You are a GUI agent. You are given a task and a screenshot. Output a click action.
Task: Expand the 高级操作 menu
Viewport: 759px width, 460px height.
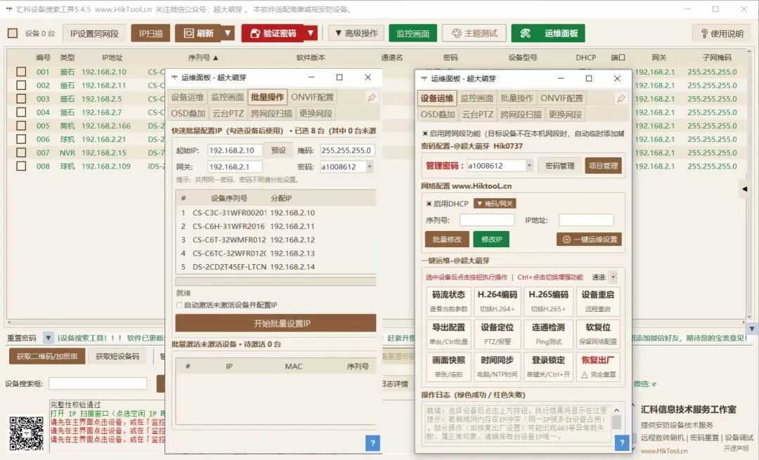(x=356, y=34)
